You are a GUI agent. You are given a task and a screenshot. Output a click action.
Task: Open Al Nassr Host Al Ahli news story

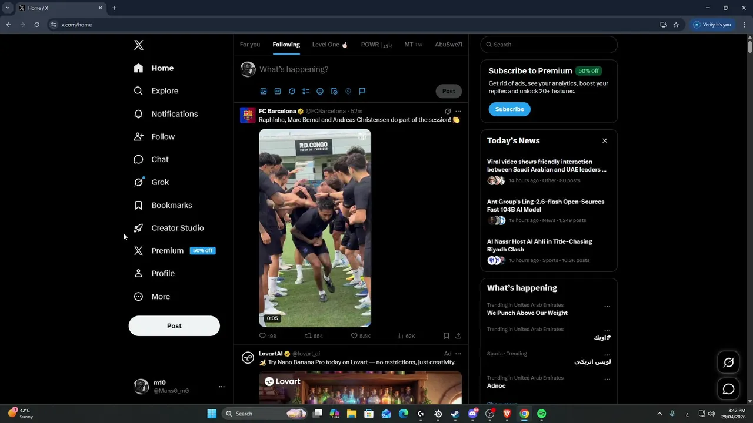pos(539,246)
